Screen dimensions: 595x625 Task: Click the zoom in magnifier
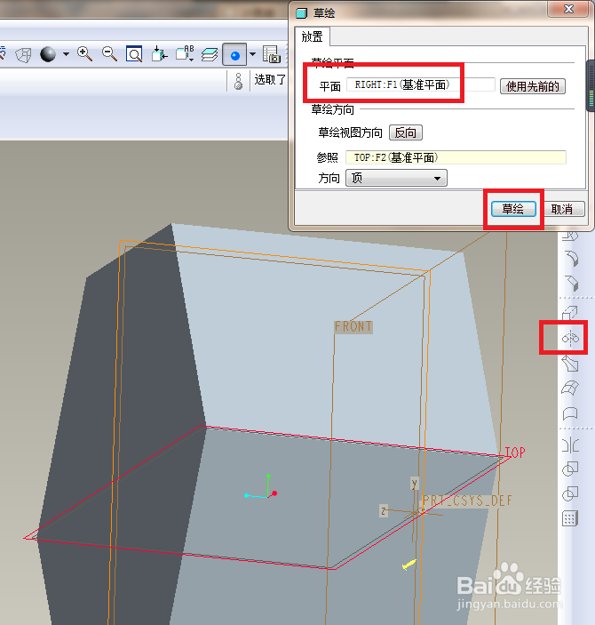click(x=85, y=54)
